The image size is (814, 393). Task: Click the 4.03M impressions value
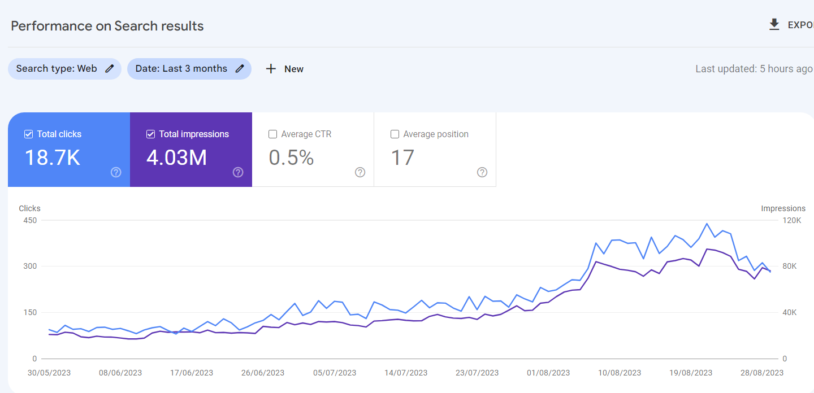click(x=176, y=158)
